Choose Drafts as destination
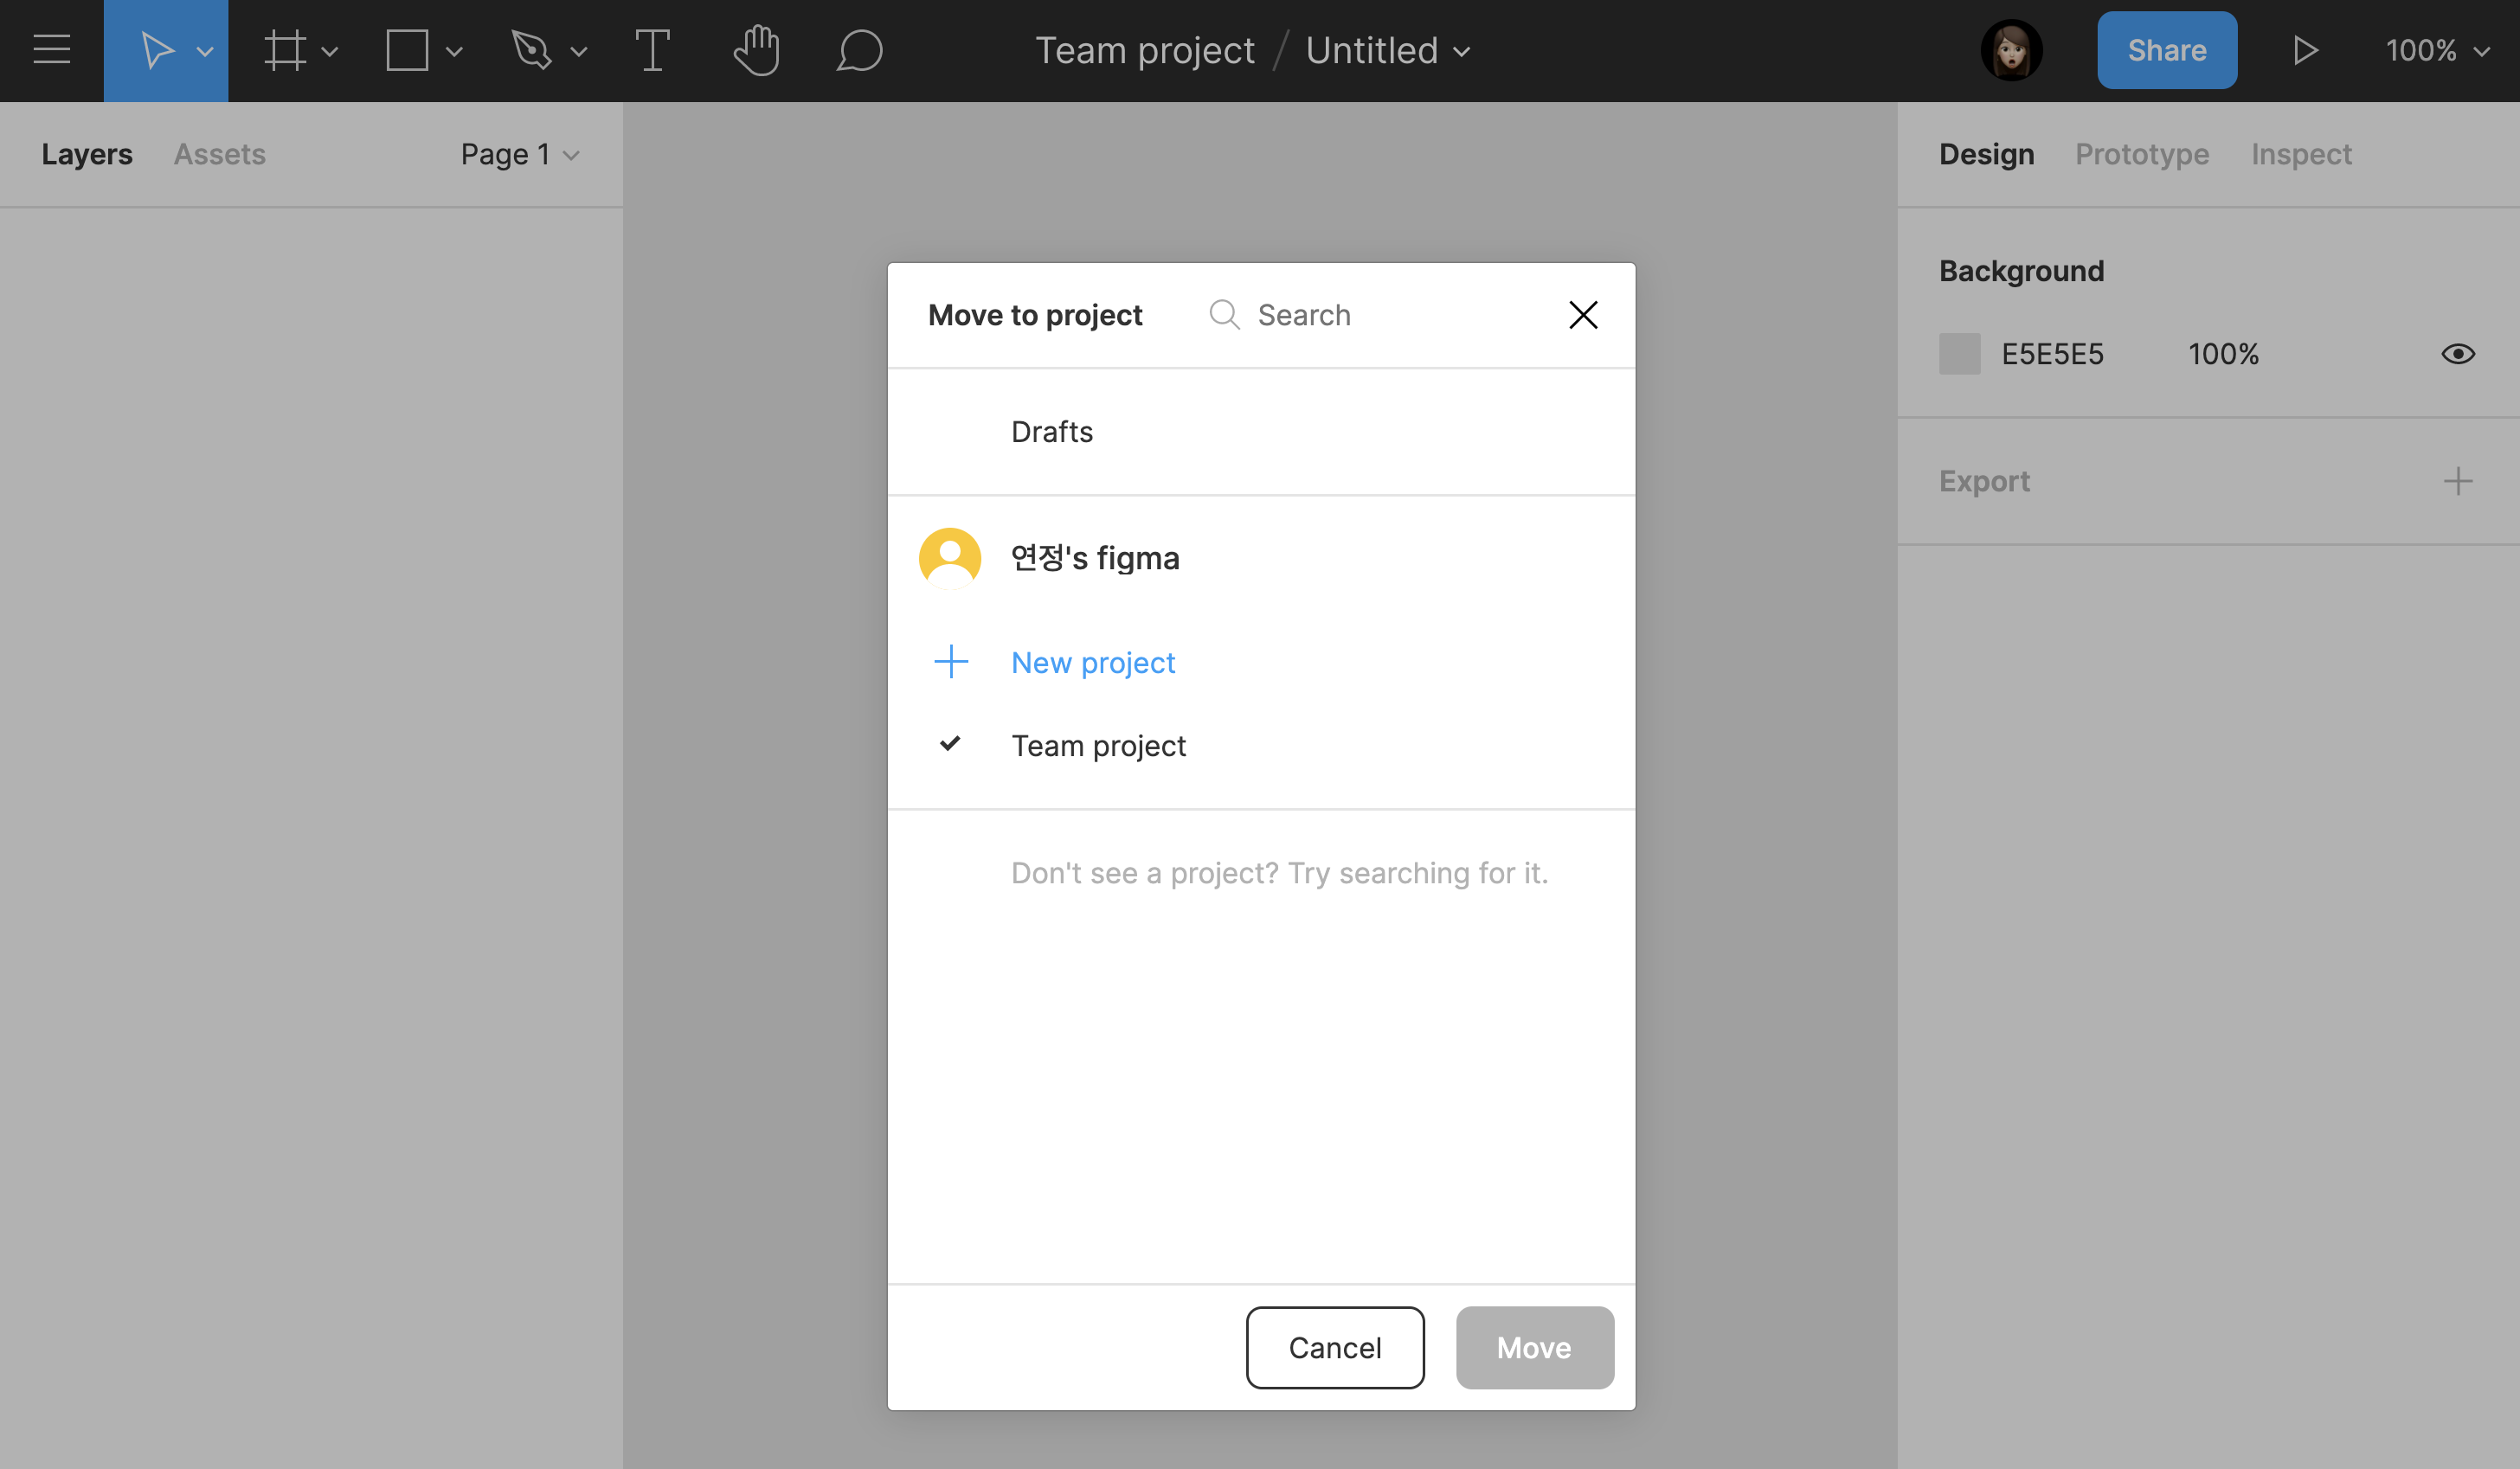The height and width of the screenshot is (1469, 2520). tap(1051, 431)
